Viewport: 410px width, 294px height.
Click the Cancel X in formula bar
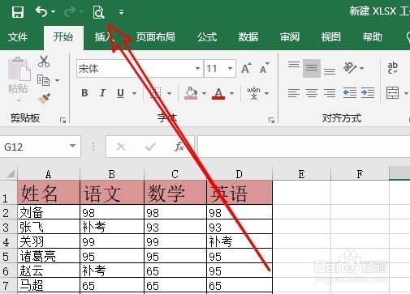[x=121, y=147]
